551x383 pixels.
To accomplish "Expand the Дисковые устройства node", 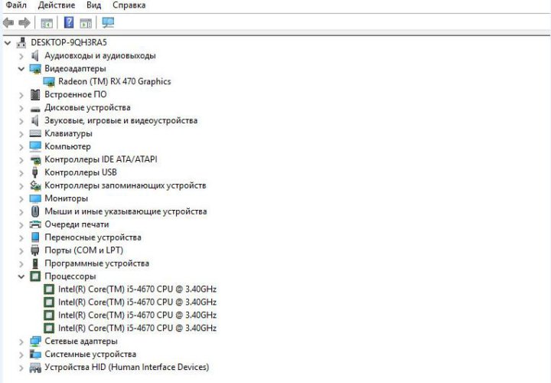I will pos(21,108).
